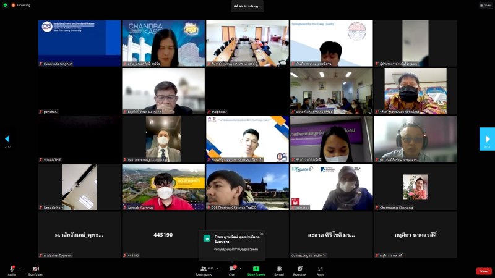Toggle camera with Start Video

[35, 269]
